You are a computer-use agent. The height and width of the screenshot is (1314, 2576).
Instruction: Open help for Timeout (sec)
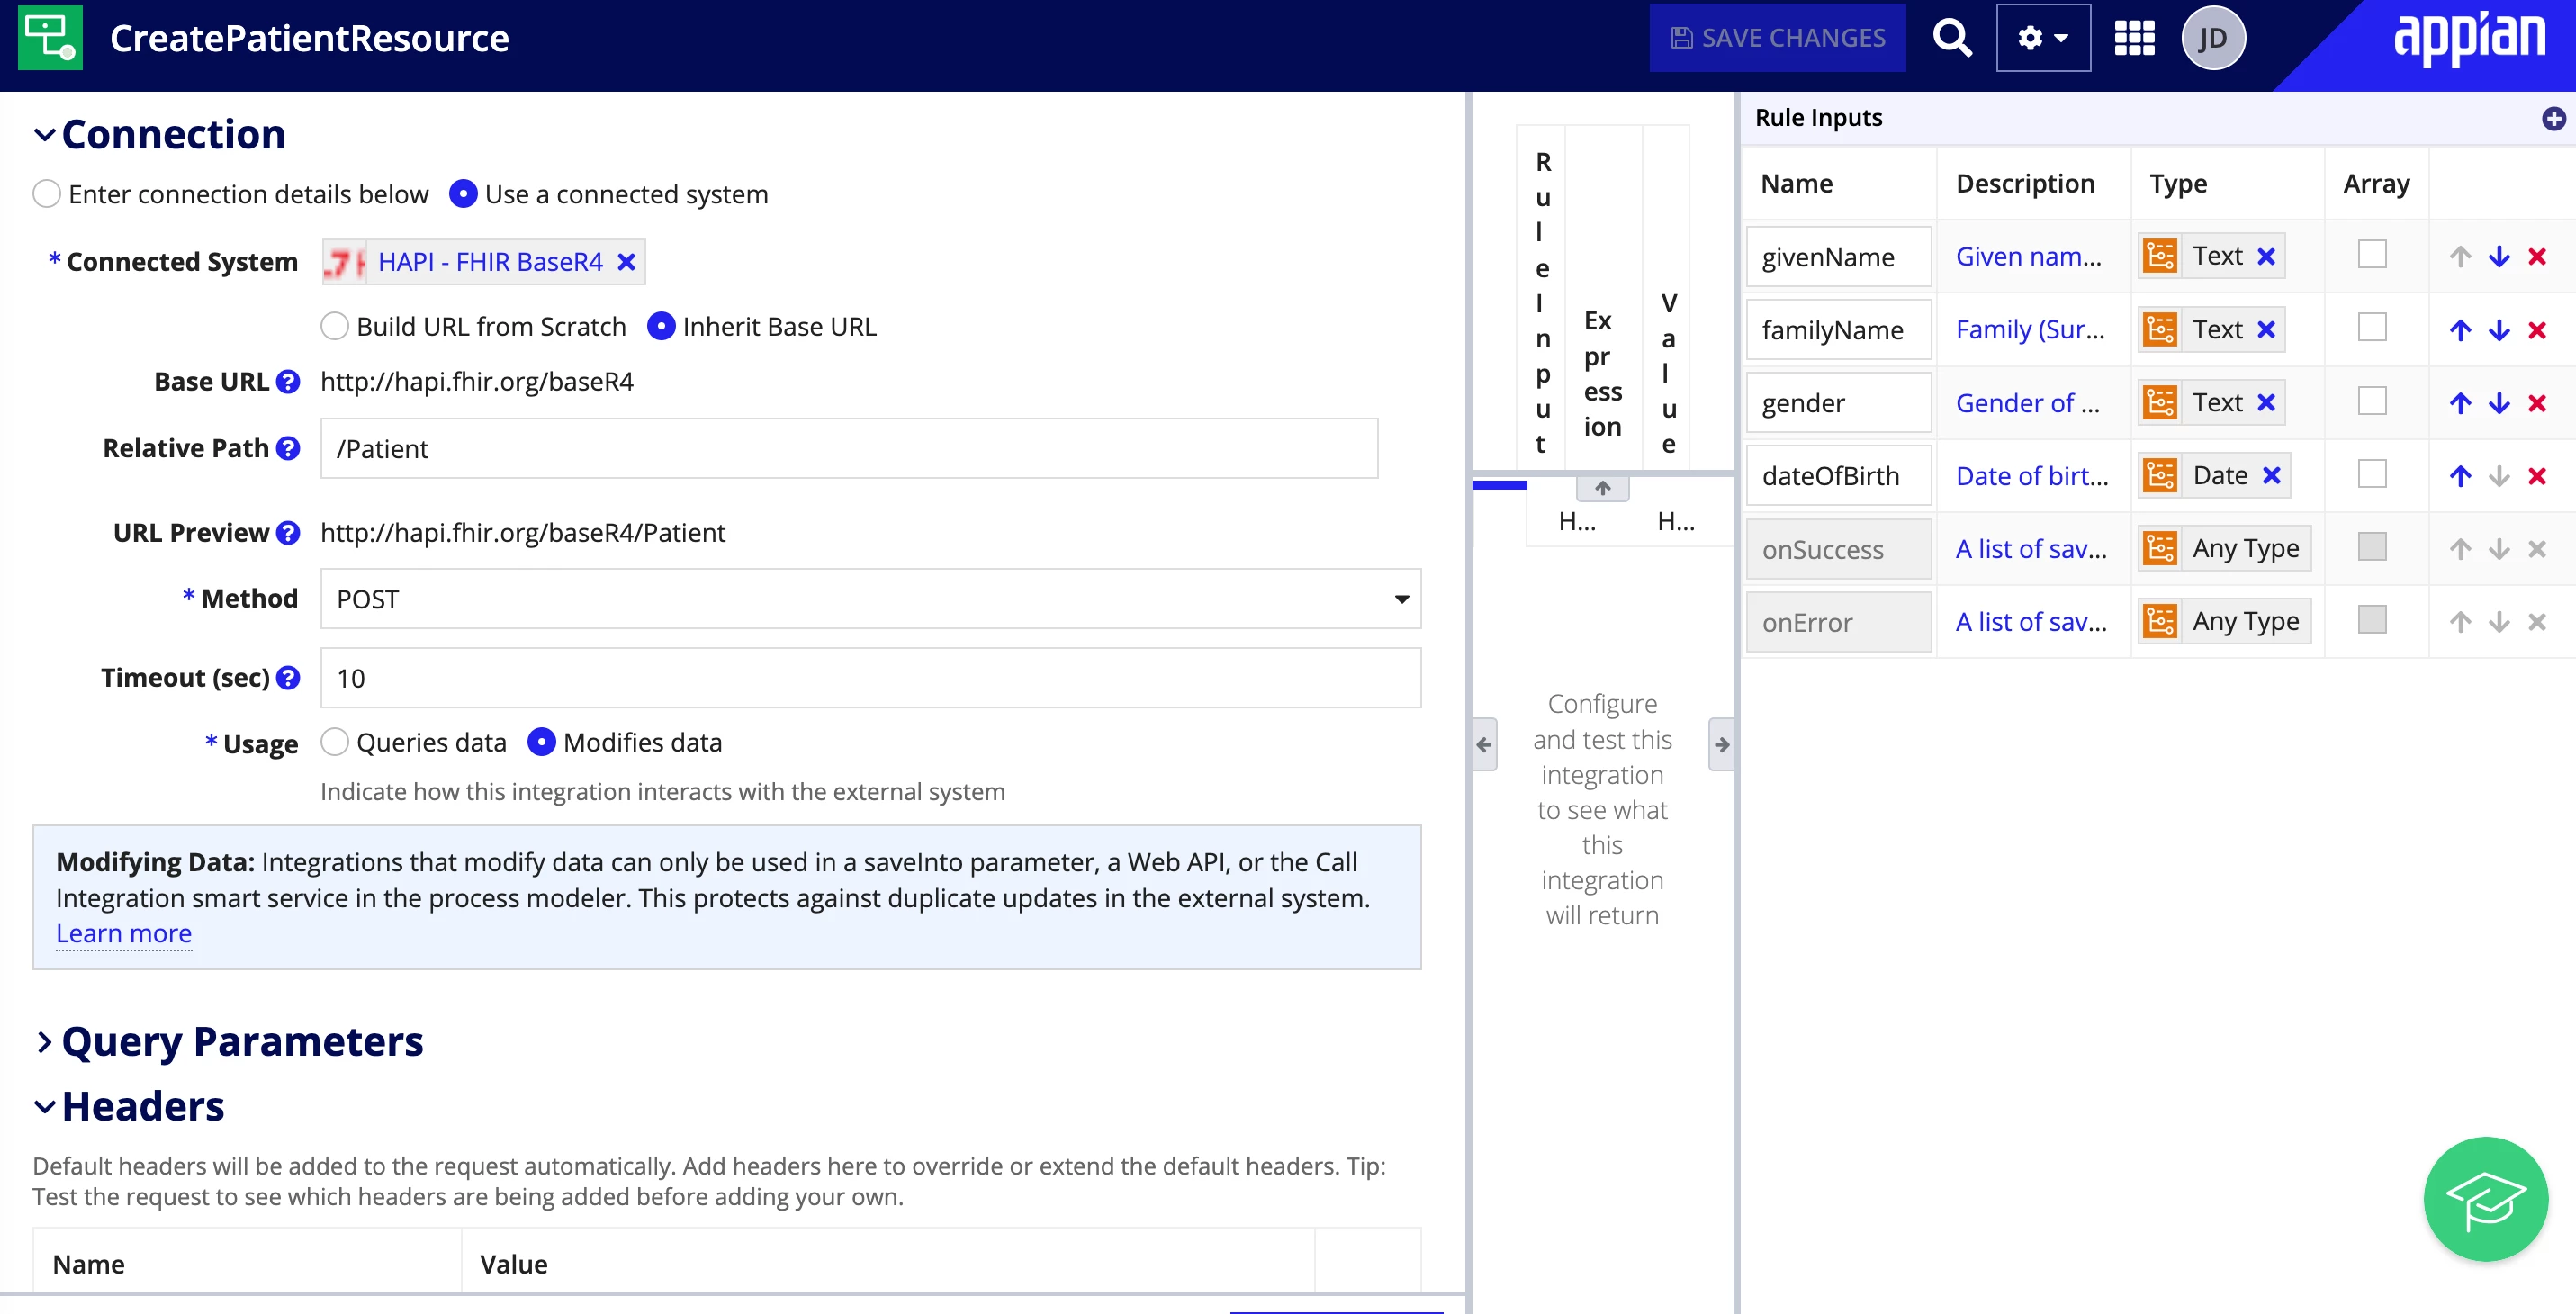[288, 678]
